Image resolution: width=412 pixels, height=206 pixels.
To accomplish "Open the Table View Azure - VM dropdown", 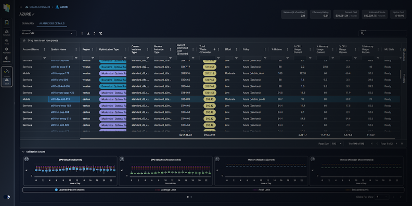I will pos(48,33).
